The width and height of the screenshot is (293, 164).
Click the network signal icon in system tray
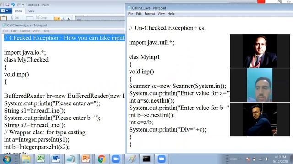260,159
